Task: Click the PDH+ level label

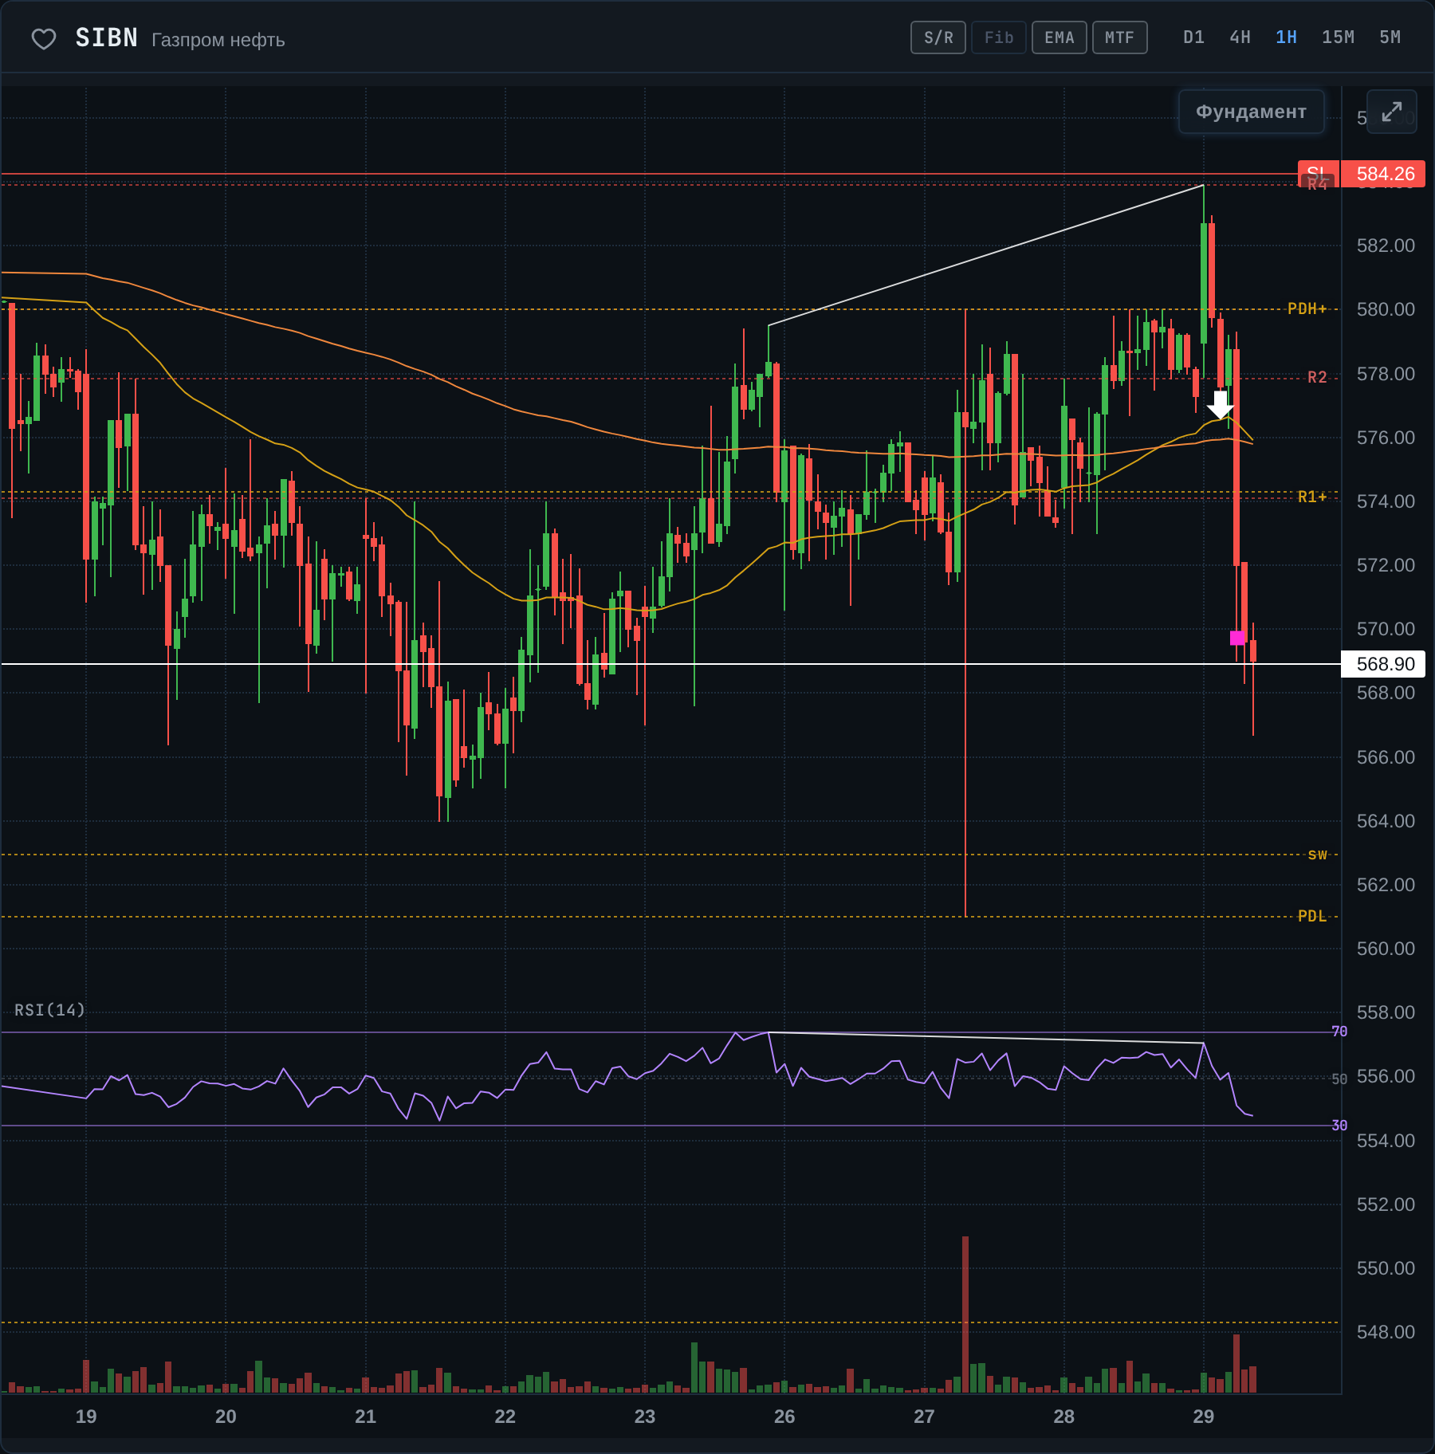Action: [x=1307, y=308]
